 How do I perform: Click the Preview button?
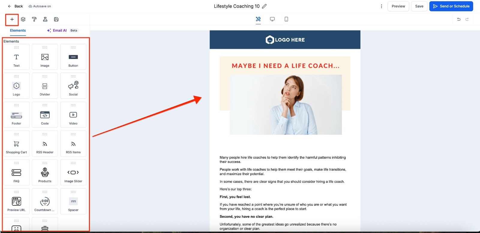click(398, 6)
